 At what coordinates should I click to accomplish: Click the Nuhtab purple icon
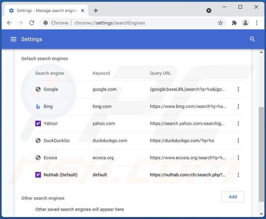click(38, 175)
